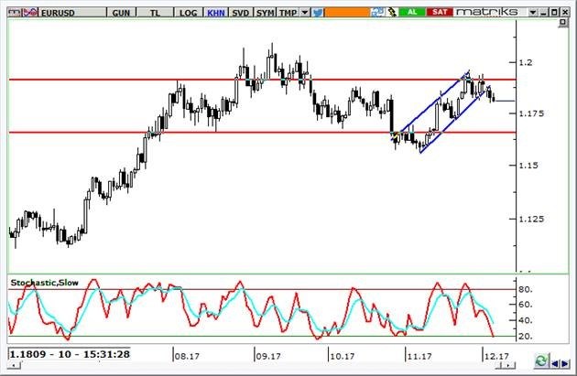Click the envelope alert icon beside EURUSD
The image size is (577, 376).
tap(29, 13)
